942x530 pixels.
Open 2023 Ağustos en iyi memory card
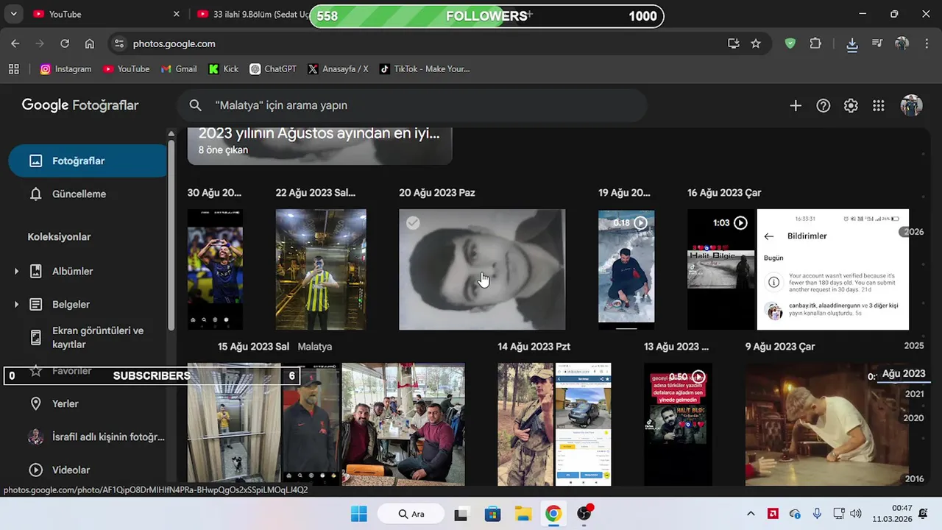pos(319,146)
